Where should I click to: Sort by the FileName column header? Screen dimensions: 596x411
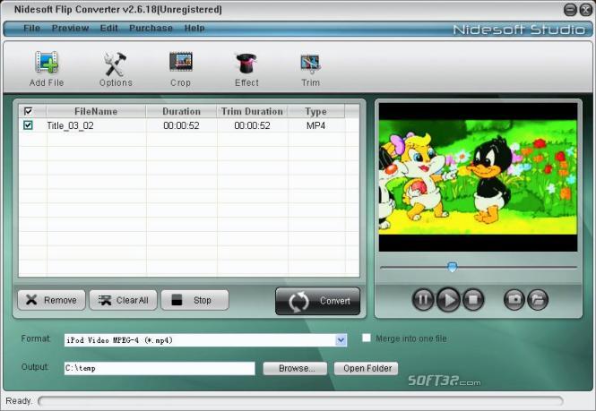coord(96,111)
